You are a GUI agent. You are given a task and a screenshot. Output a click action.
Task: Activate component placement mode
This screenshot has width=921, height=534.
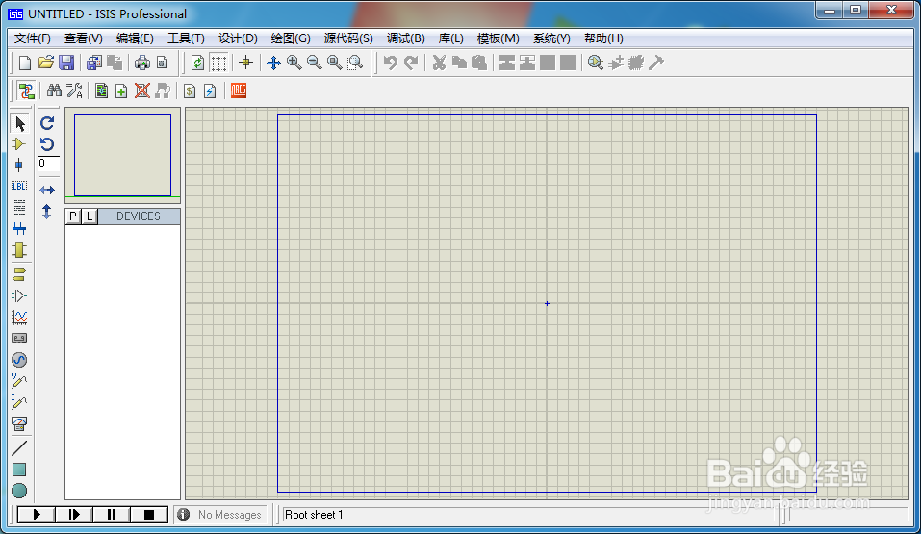pyautogui.click(x=19, y=144)
